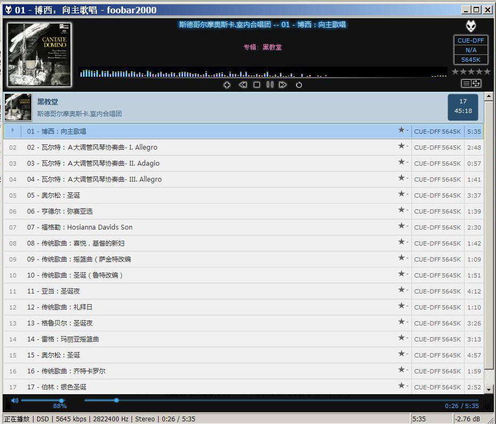Click the seek bar handle

117,401
